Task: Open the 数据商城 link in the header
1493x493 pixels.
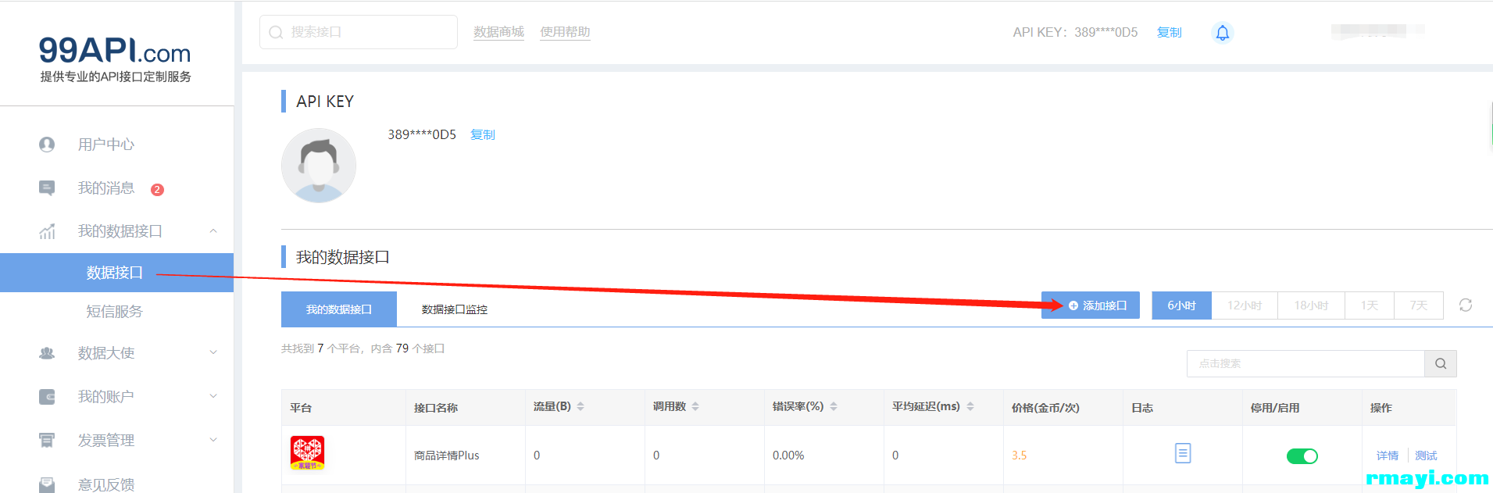Action: tap(498, 32)
